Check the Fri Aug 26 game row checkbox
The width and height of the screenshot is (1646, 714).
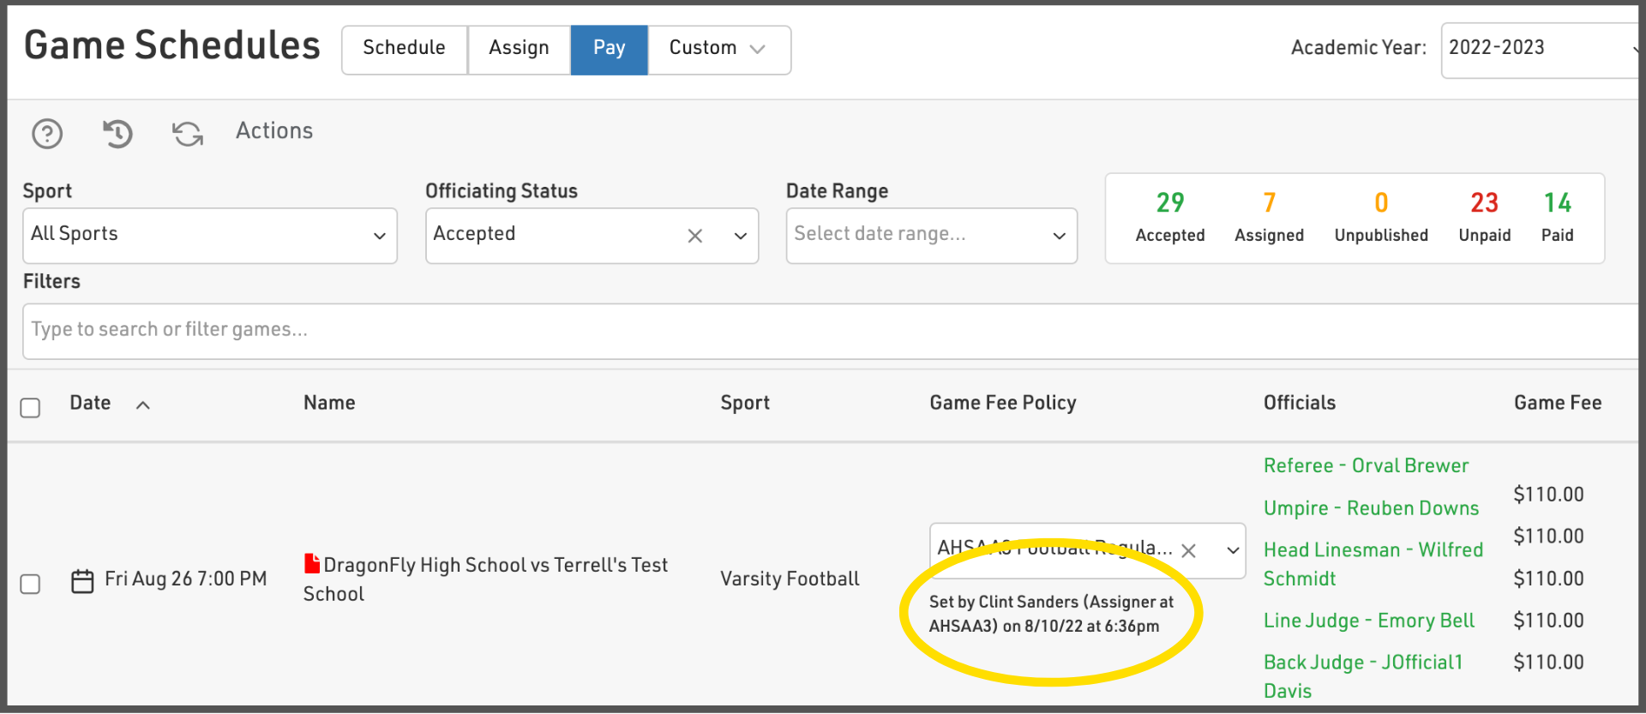coord(31,584)
